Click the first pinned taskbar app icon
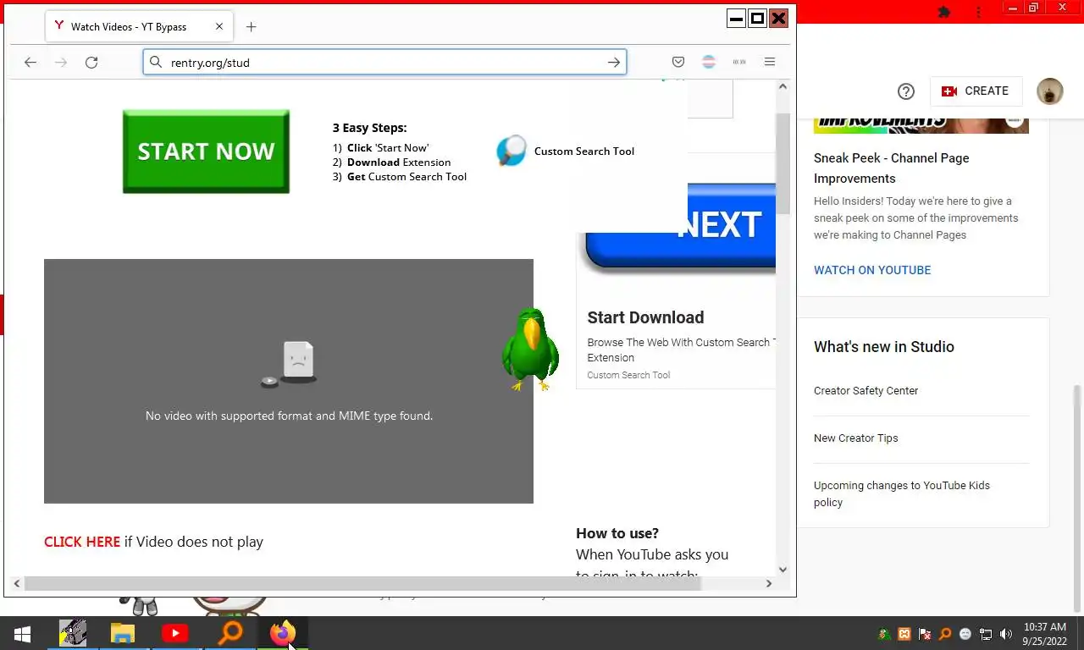The image size is (1084, 650). [x=73, y=633]
